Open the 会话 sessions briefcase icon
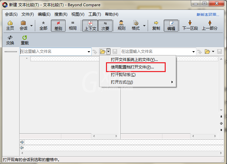The width and height of the screenshot is (227, 164). [23, 25]
